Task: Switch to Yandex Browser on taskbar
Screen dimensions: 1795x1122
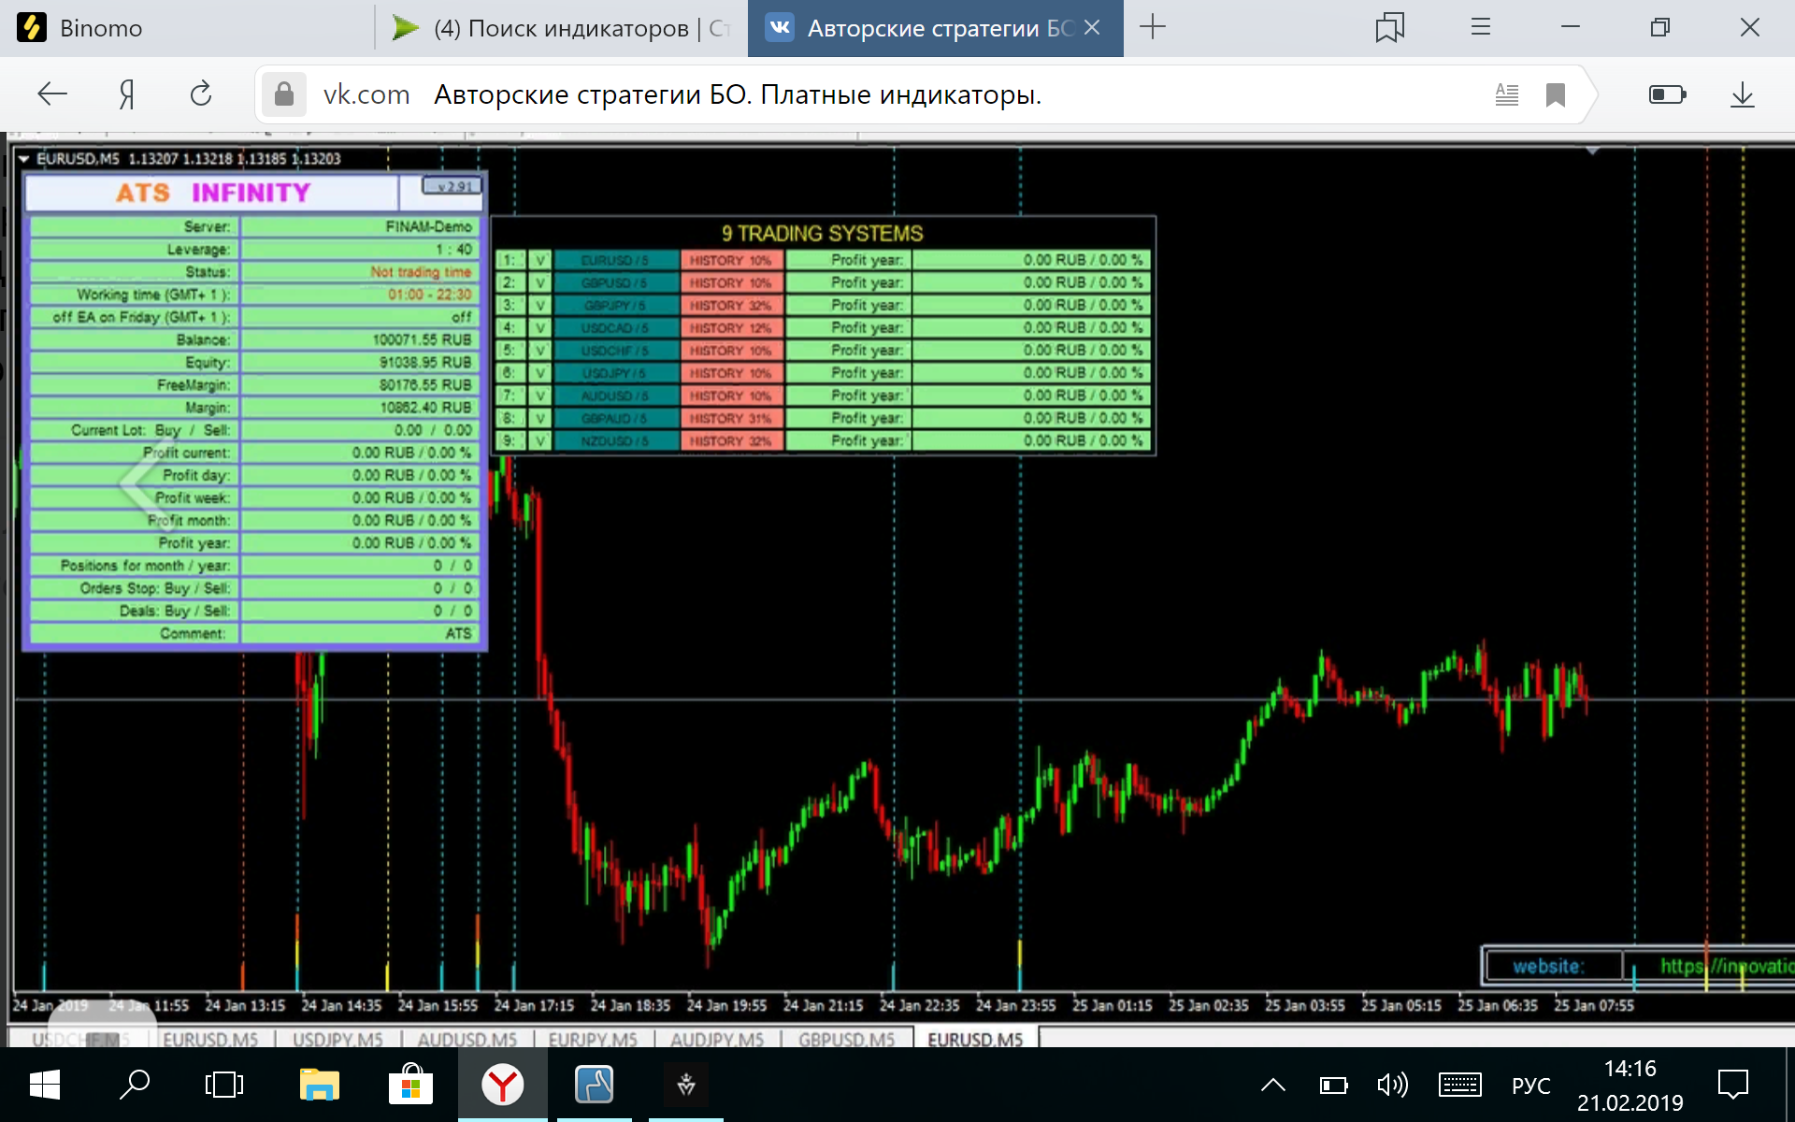Action: pos(502,1085)
